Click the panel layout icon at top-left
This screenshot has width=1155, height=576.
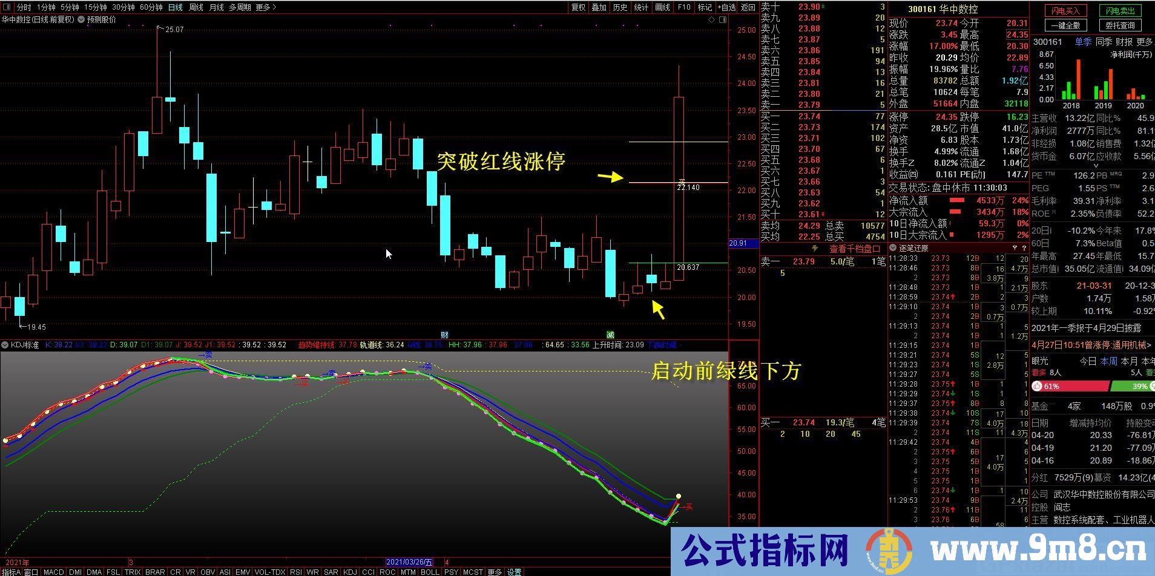pyautogui.click(x=7, y=7)
